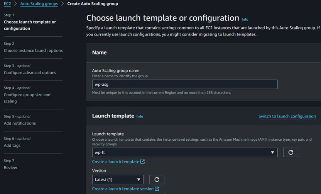This screenshot has height=194, width=321.
Task: Select Choose launch template or configuration step
Action: [x=30, y=25]
